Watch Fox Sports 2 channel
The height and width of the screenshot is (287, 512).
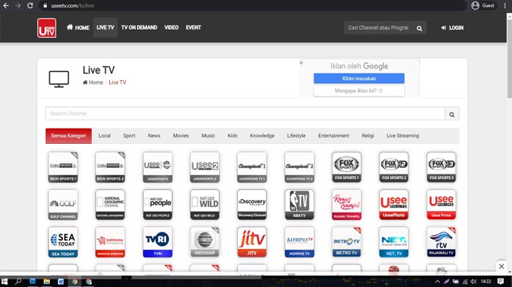[394, 167]
